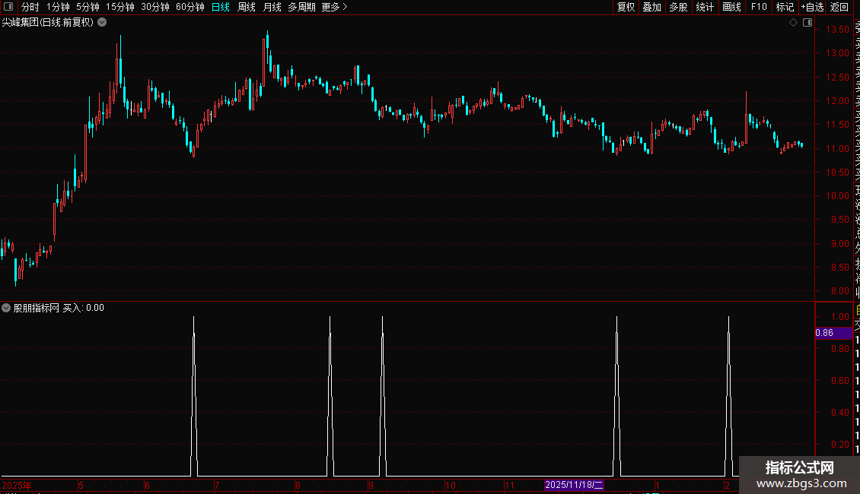This screenshot has width=860, height=494.
Task: Select the 2025/11/18/二 date marker
Action: click(x=574, y=485)
